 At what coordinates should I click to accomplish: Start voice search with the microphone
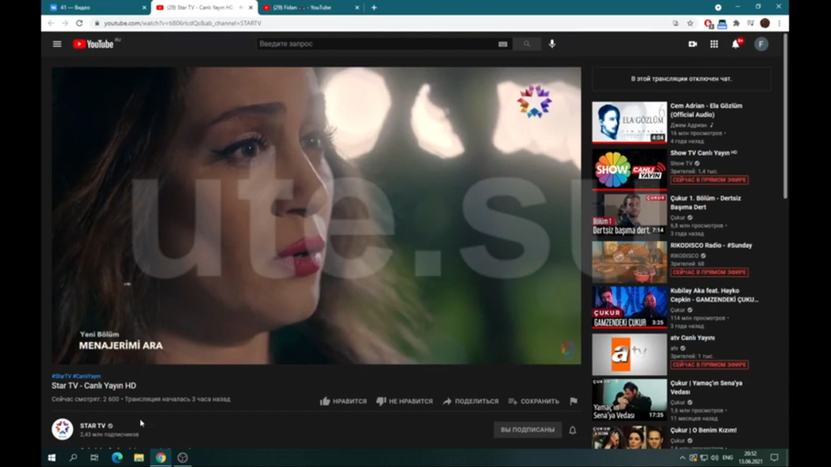coord(552,44)
